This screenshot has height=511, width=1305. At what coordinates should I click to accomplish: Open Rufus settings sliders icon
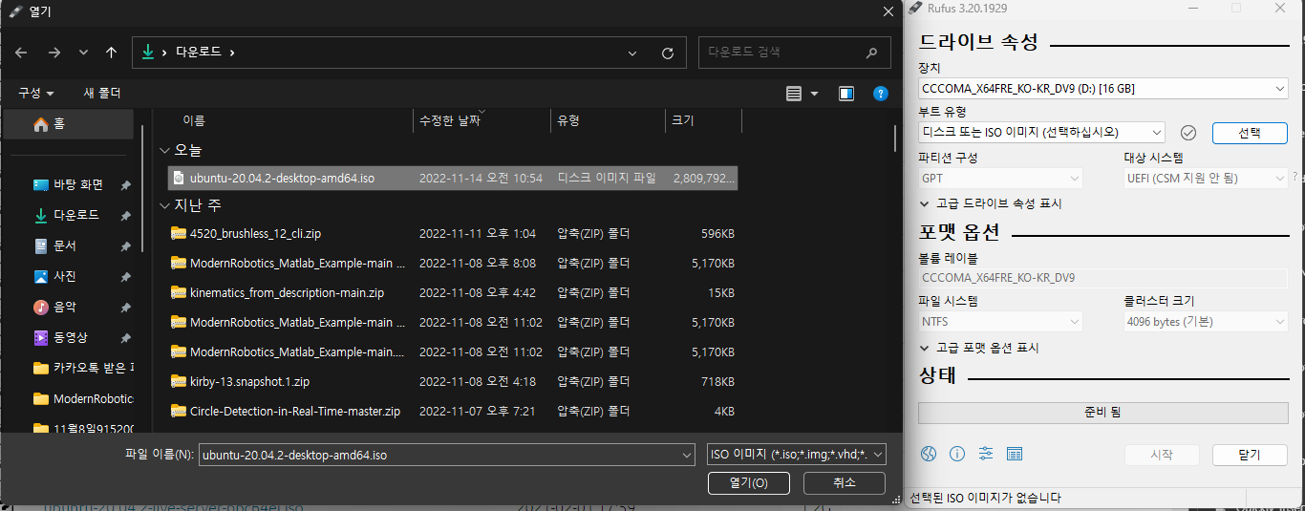click(986, 454)
